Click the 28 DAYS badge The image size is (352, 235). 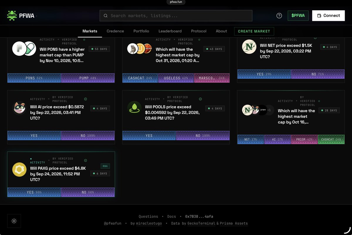pyautogui.click(x=329, y=110)
